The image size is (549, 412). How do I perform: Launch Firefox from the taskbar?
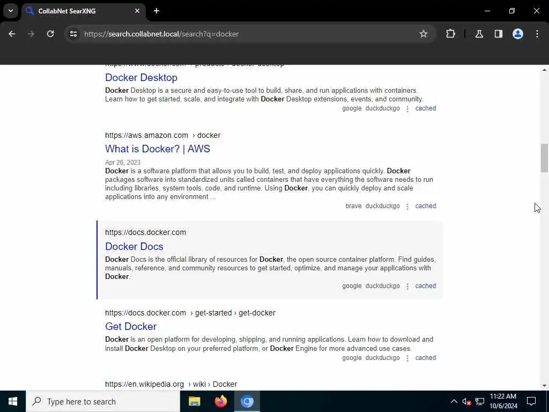pyautogui.click(x=220, y=401)
